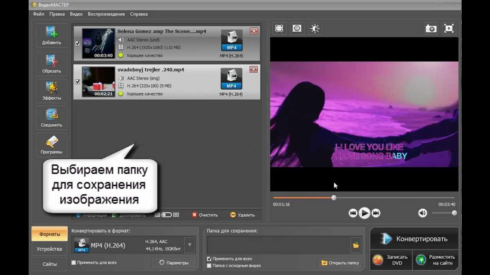Click the crop icon above the preview
Viewport: 490px width, 275px height.
pos(279,28)
